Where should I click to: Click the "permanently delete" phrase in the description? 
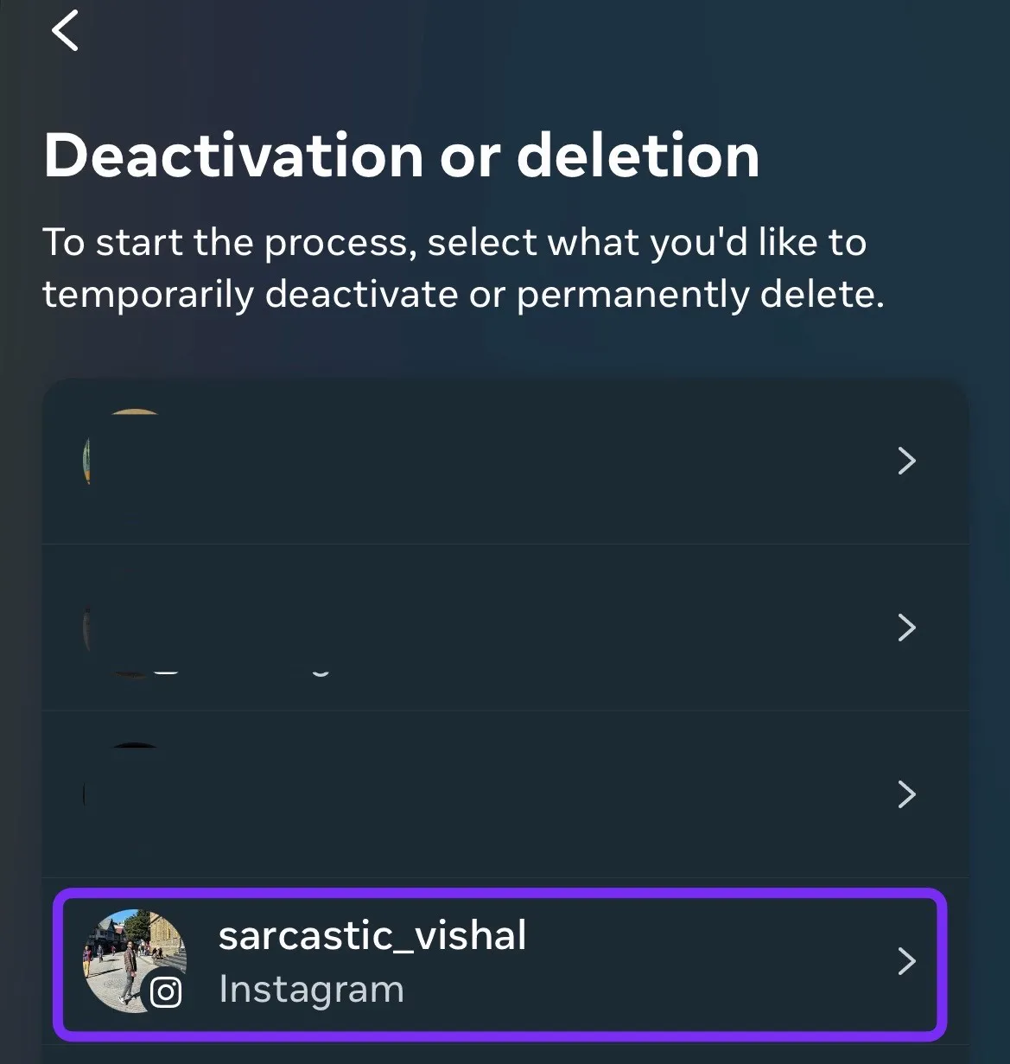point(698,295)
